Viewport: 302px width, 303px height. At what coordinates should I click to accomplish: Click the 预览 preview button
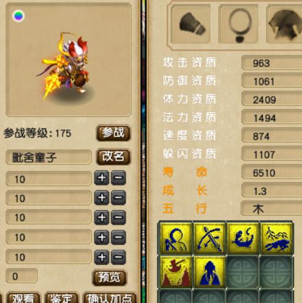[109, 278]
